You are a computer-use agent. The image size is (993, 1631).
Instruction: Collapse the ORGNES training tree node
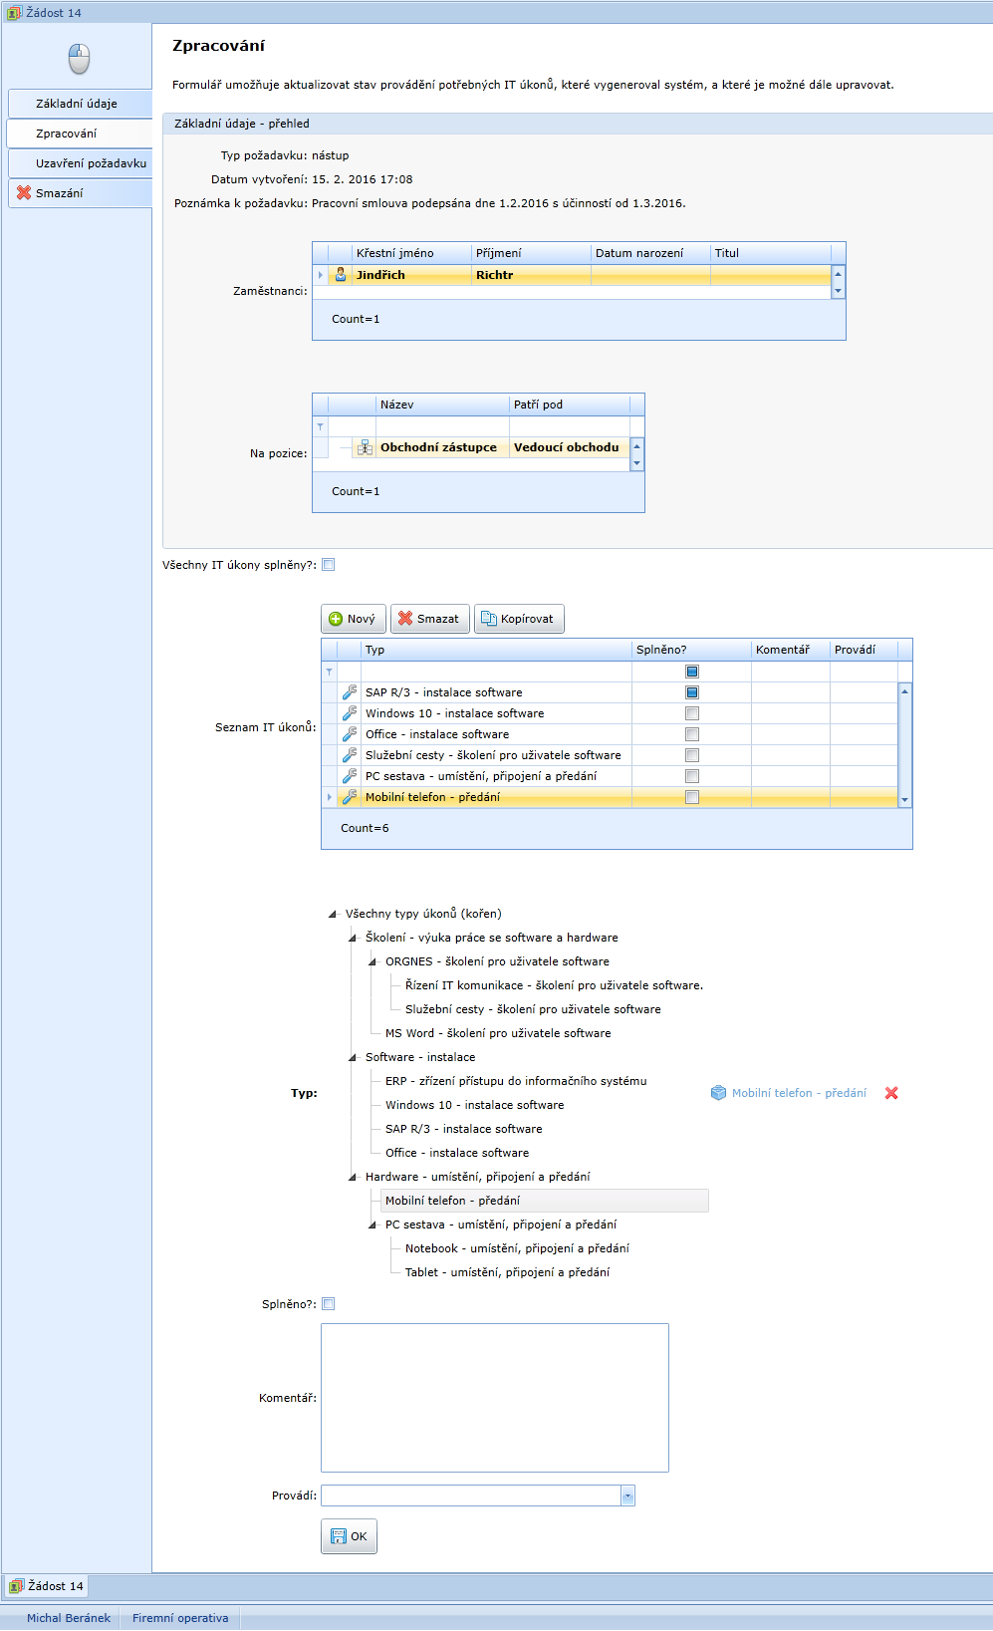(x=372, y=961)
